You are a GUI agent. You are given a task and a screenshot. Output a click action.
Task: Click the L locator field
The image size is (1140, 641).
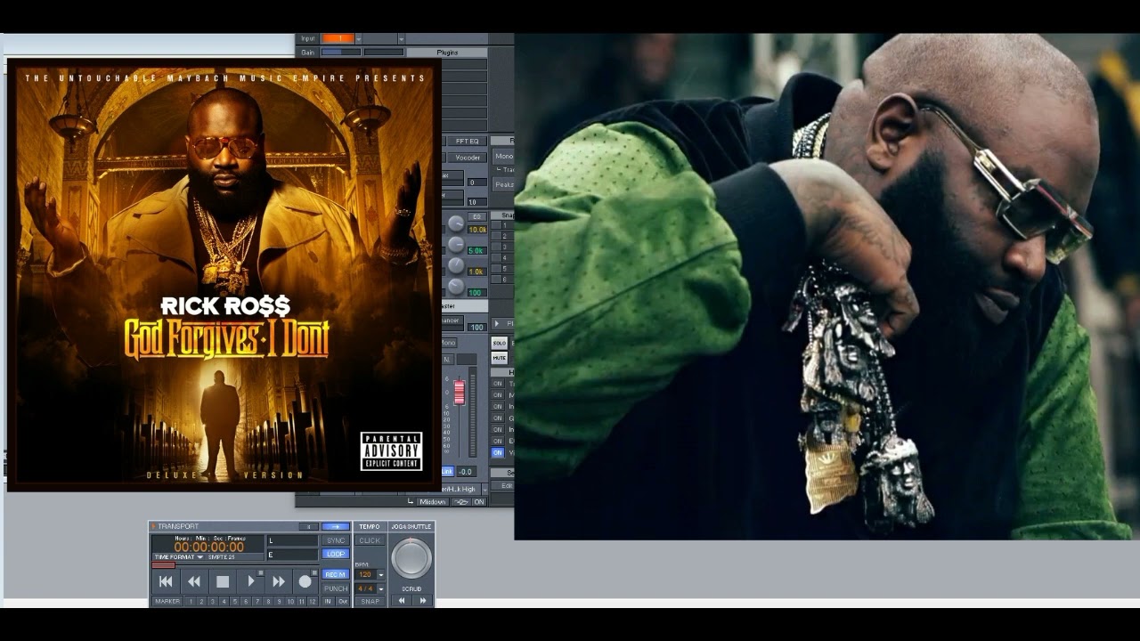click(x=293, y=540)
